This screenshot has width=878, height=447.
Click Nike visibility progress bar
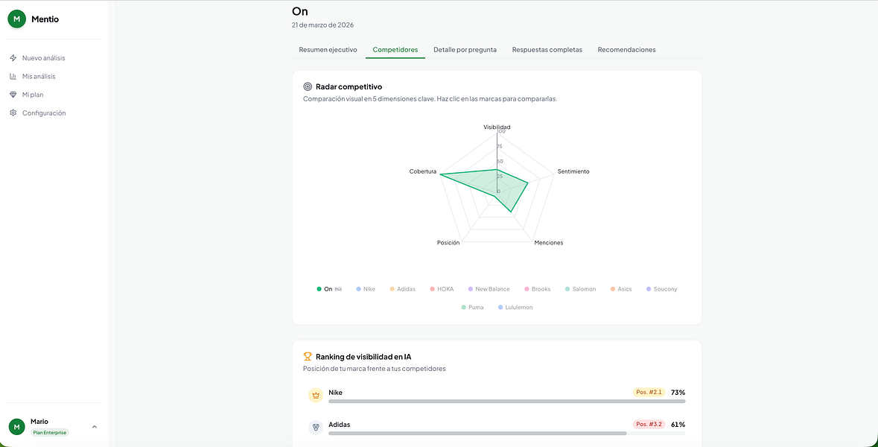coord(506,401)
